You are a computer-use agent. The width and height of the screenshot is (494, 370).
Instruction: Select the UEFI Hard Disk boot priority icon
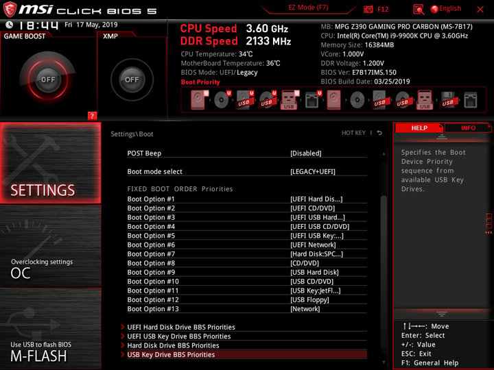click(x=199, y=100)
